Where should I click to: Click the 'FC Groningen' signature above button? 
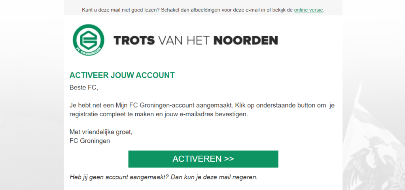90,141
